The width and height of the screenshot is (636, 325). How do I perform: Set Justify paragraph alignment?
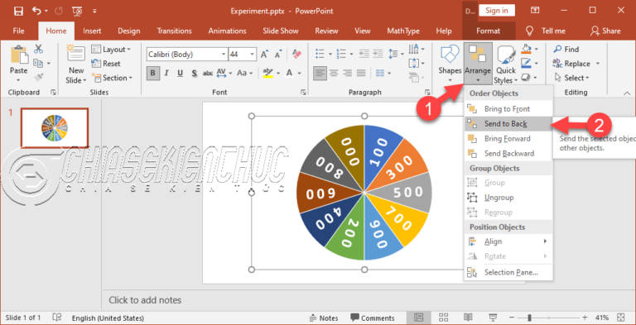[x=361, y=74]
